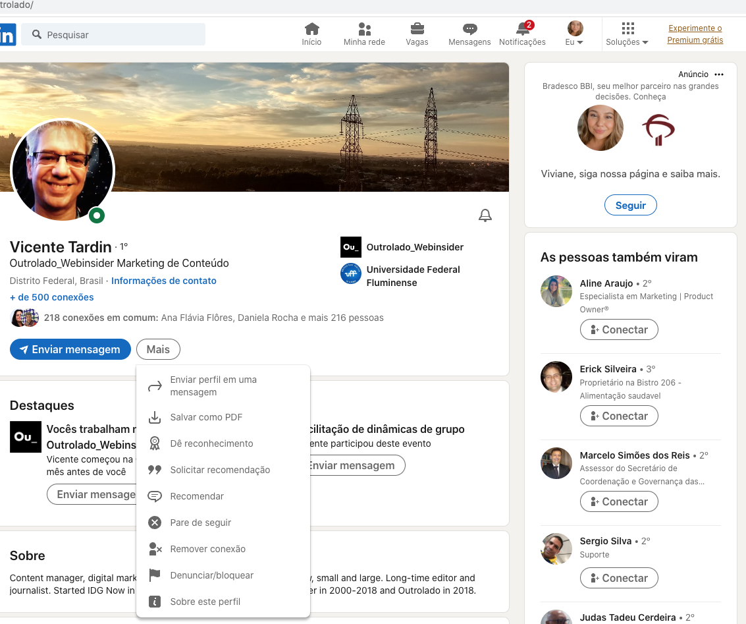Collapse the Mais options dropdown
The width and height of the screenshot is (746, 624).
point(158,349)
